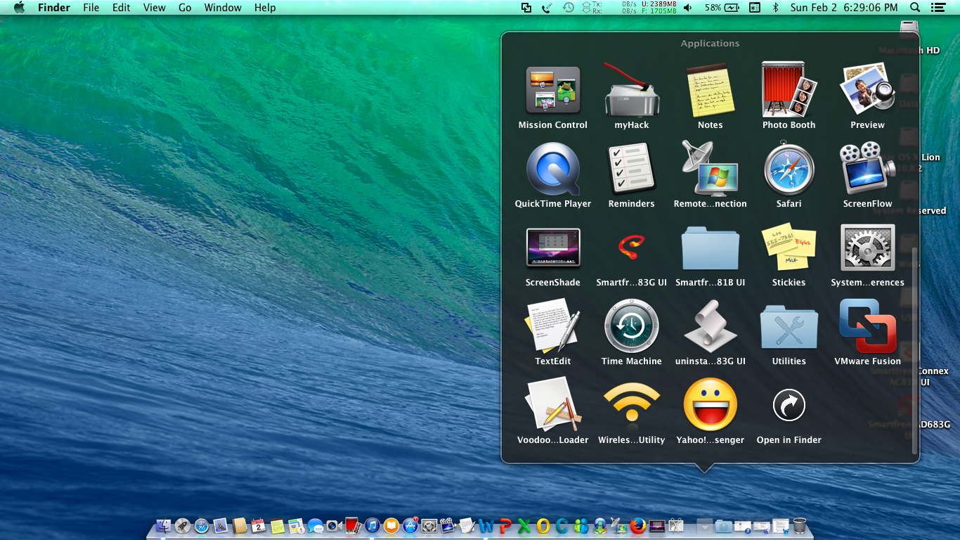Screen dimensions: 960x540
Task: Click the memory usage readout in the menu bar
Action: point(659,8)
